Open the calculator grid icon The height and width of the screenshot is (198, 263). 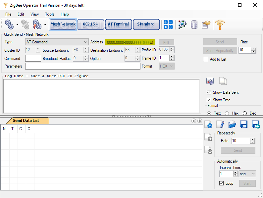tap(168, 25)
